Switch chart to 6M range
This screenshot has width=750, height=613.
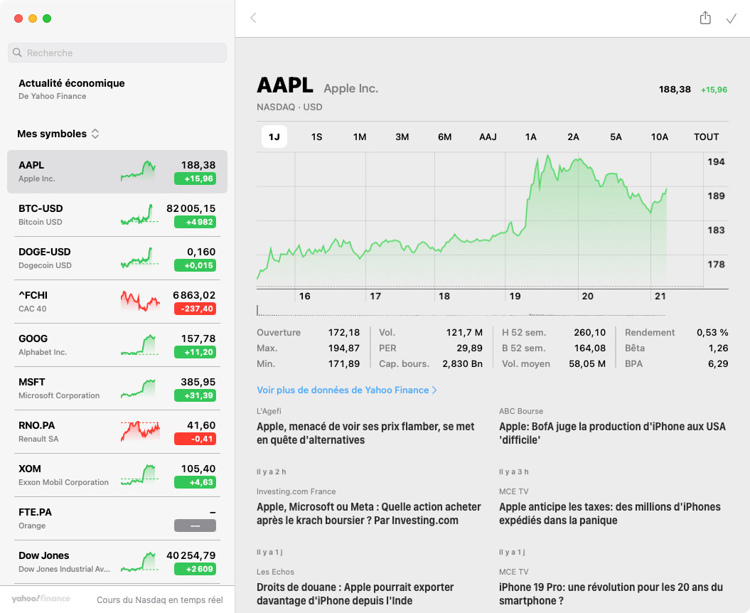(x=445, y=137)
